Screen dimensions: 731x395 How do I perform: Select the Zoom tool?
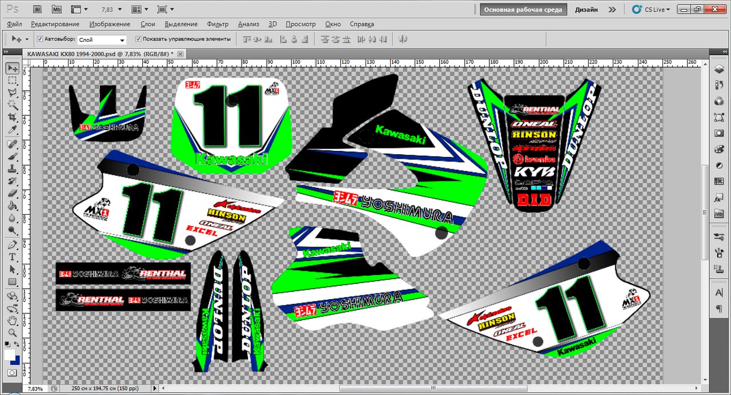12,333
